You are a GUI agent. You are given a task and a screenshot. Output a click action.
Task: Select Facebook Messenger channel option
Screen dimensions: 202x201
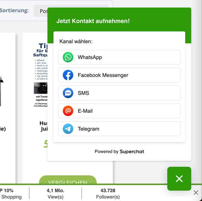pos(119,75)
